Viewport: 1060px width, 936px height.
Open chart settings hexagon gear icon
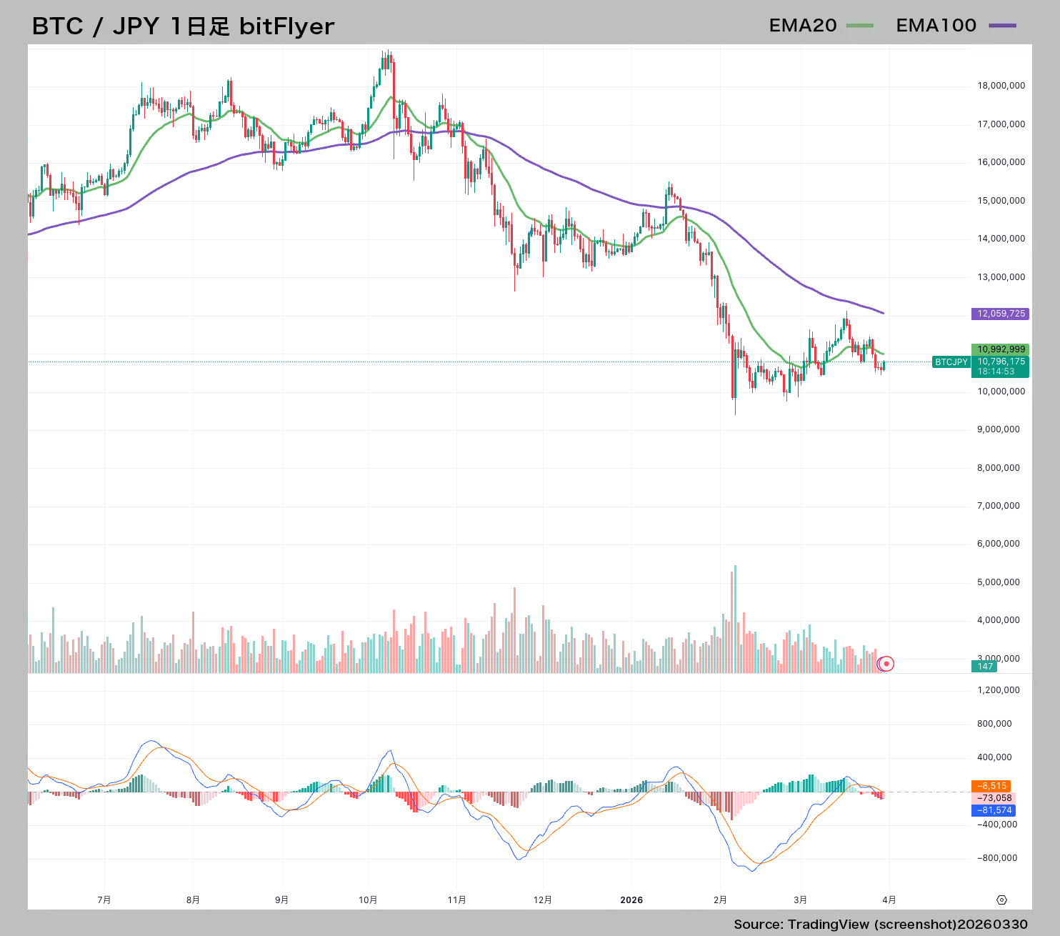1001,900
